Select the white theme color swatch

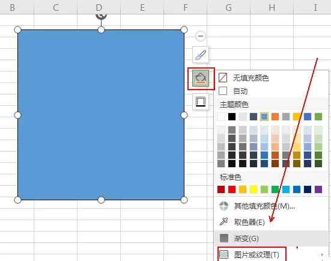tap(221, 117)
